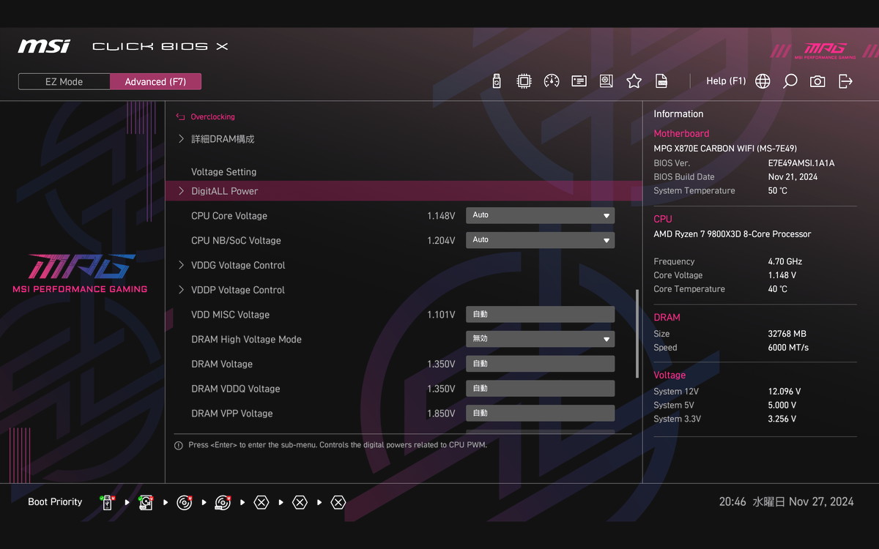Open DRAM High Voltage Mode dropdown

[541, 339]
